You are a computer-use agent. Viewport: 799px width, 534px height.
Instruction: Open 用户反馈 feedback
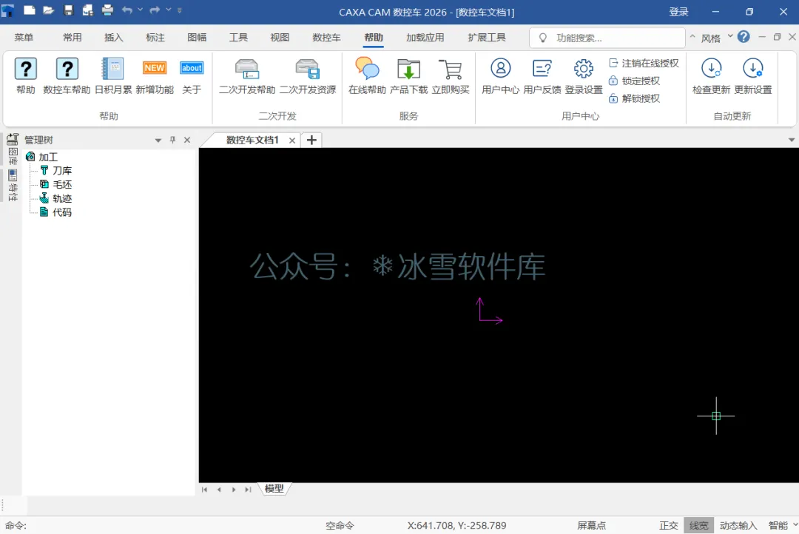(x=542, y=76)
